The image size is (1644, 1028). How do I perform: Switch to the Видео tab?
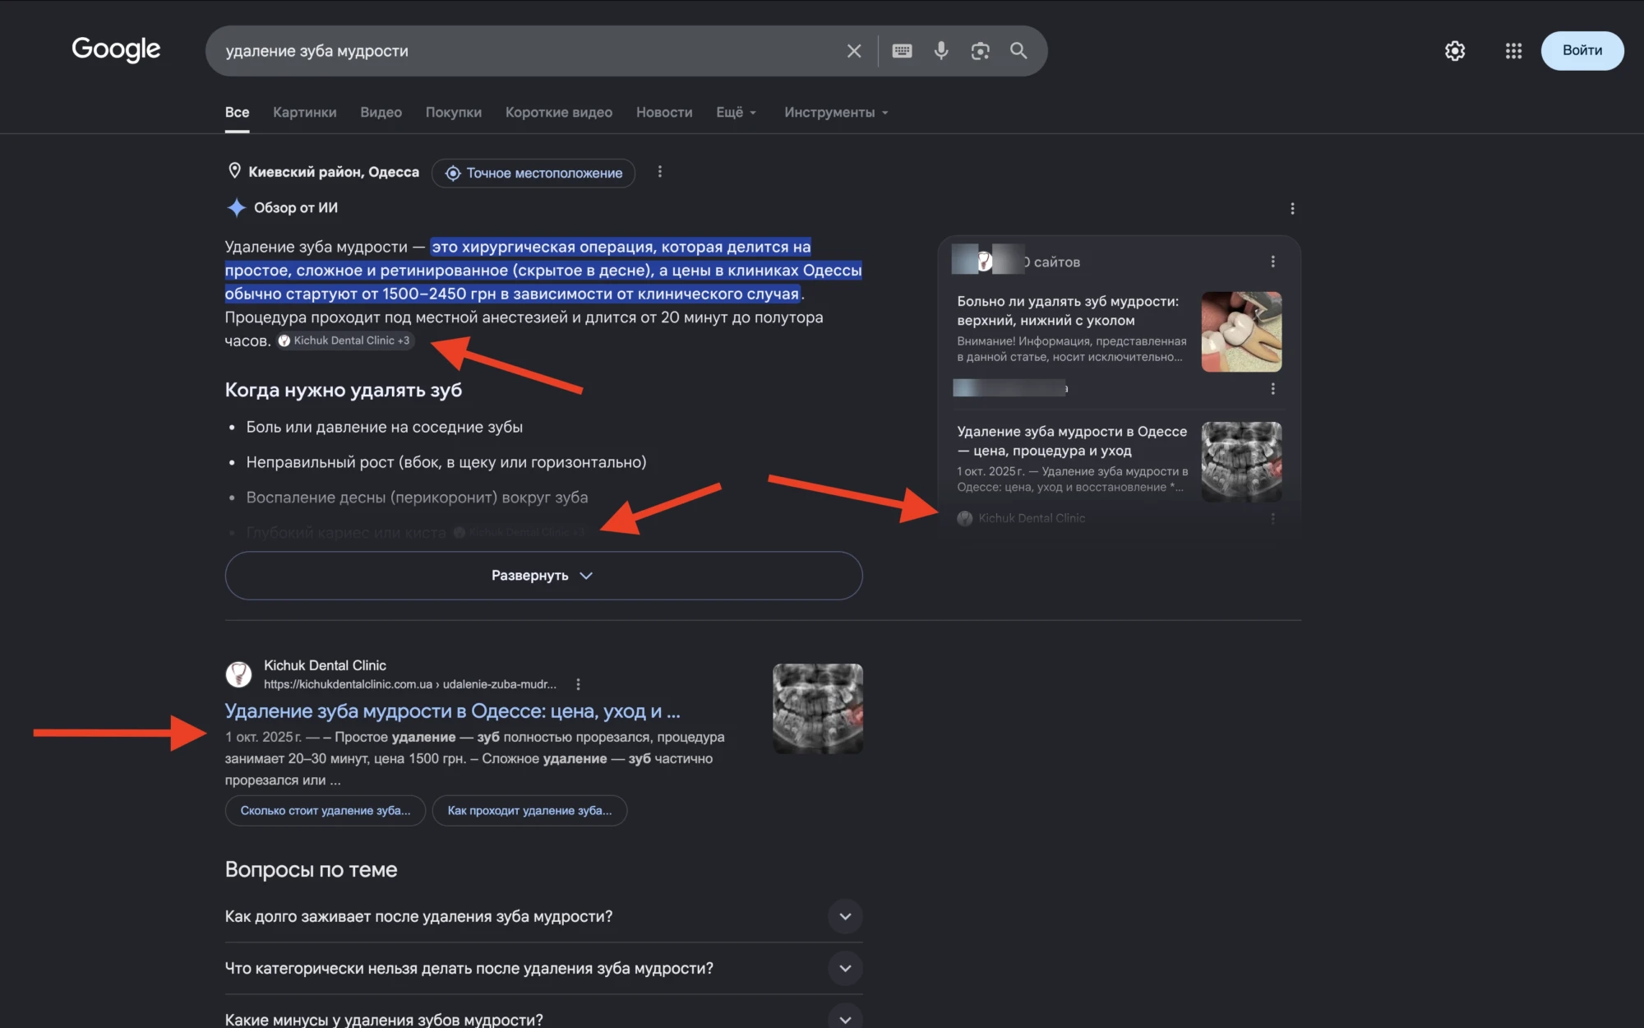tap(381, 113)
